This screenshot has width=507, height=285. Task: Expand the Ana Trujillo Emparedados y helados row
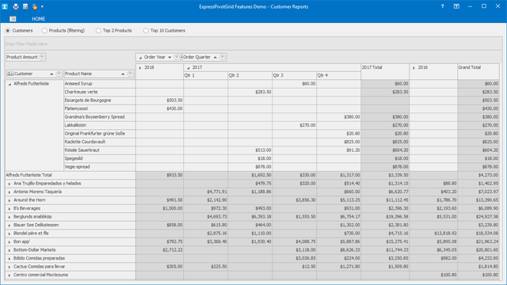pyautogui.click(x=10, y=184)
